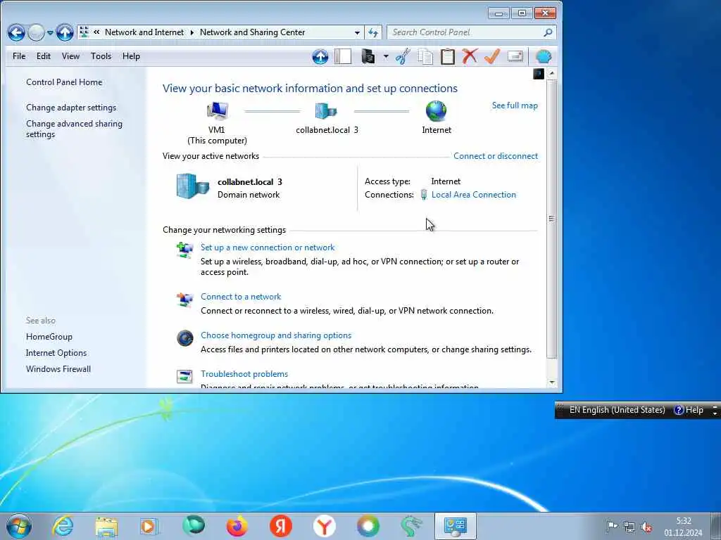Launch Firefox from taskbar
The image size is (721, 540).
tap(237, 526)
